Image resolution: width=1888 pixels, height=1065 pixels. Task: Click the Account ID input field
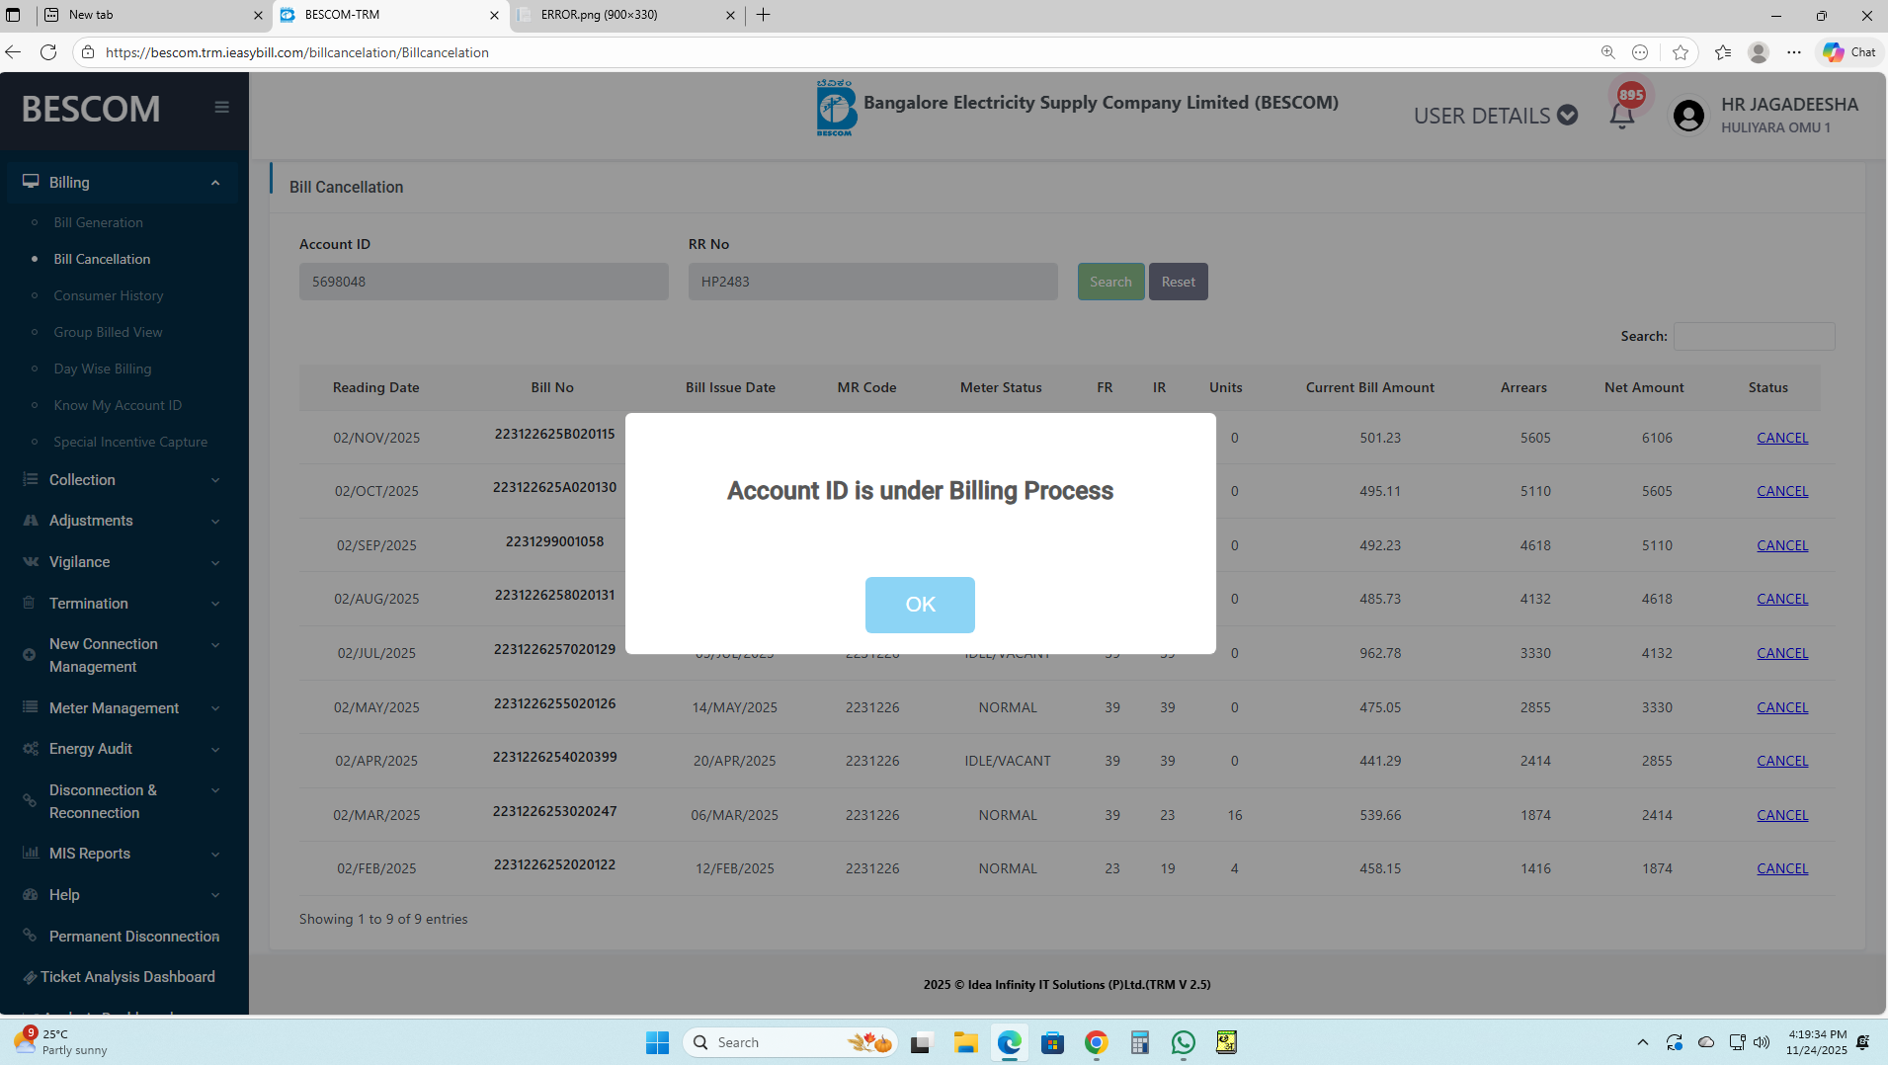pyautogui.click(x=484, y=282)
